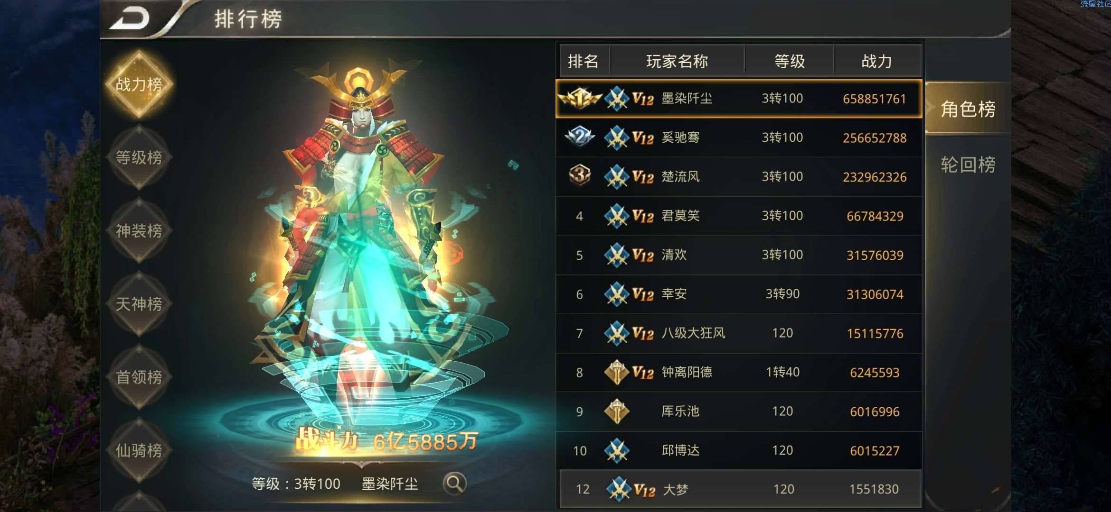
Task: Open the 仙骑榜 ranking
Action: [x=139, y=450]
